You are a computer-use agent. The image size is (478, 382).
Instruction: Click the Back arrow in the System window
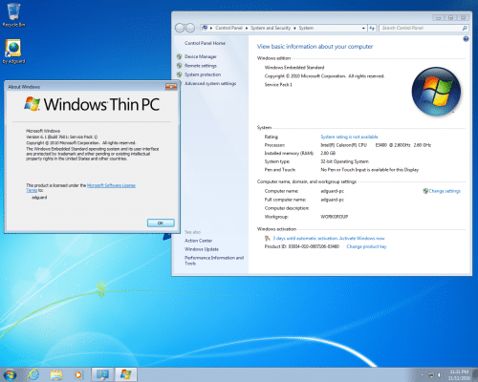point(180,28)
